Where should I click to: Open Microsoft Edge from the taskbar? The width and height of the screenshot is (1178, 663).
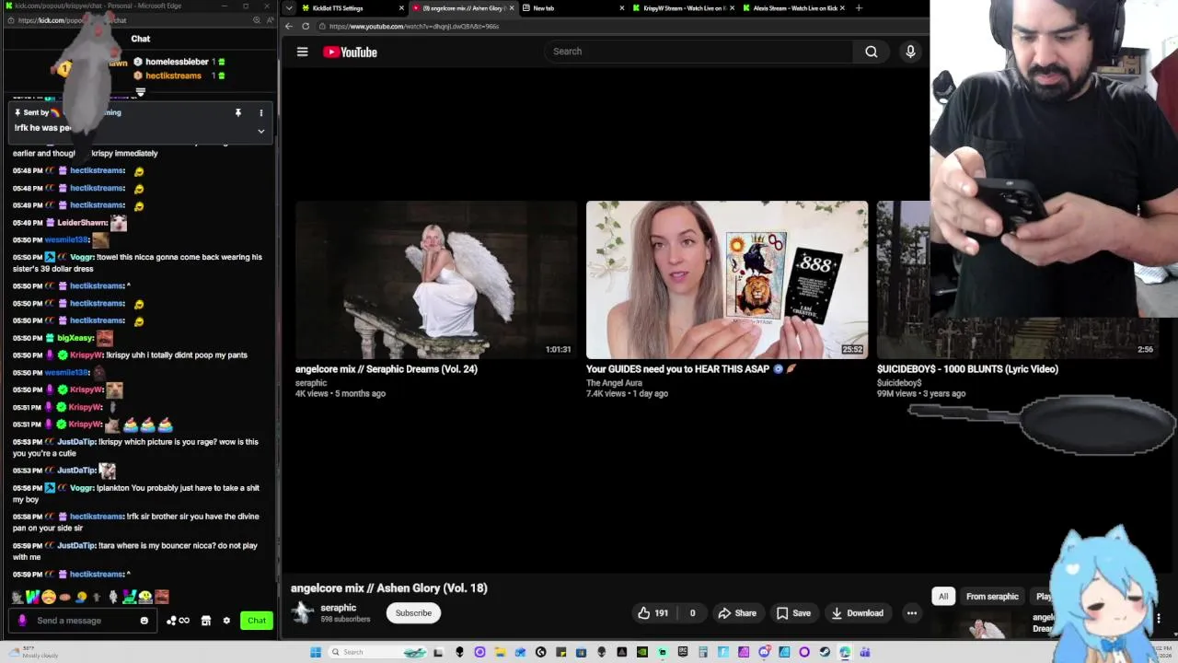[844, 652]
